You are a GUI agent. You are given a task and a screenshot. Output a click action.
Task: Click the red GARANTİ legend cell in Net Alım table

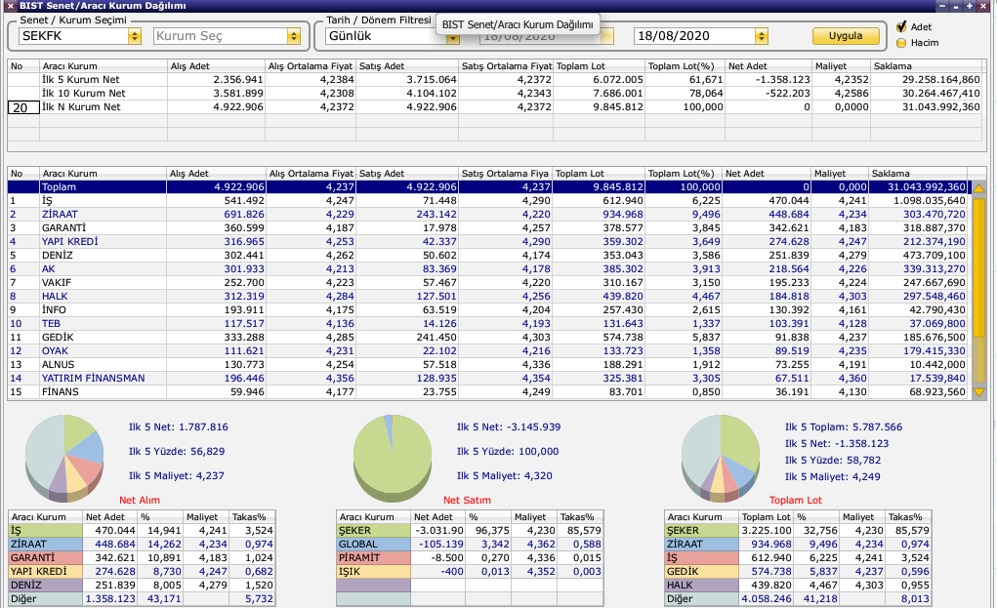pyautogui.click(x=46, y=558)
